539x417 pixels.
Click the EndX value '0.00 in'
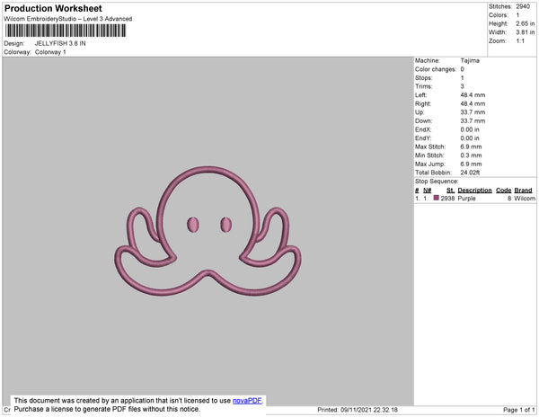point(470,129)
